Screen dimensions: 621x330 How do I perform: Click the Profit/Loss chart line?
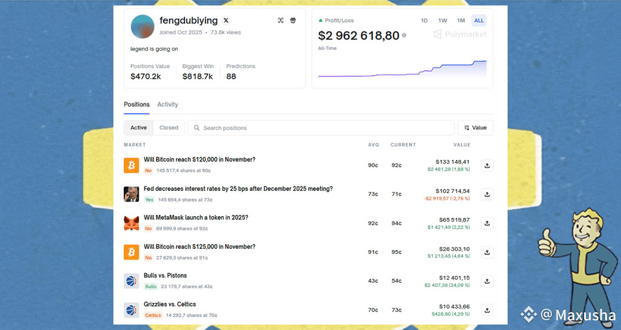[x=403, y=69]
